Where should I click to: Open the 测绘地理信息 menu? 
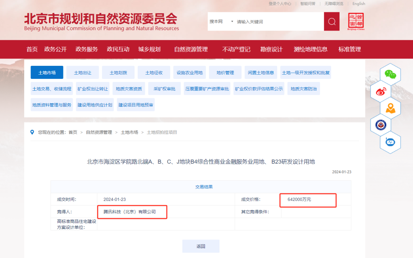pos(311,49)
